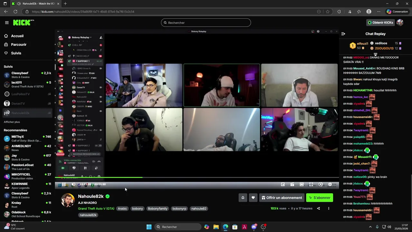Click Grand Theft Auto V category link
Image resolution: width=412 pixels, height=232 pixels.
pyautogui.click(x=96, y=208)
